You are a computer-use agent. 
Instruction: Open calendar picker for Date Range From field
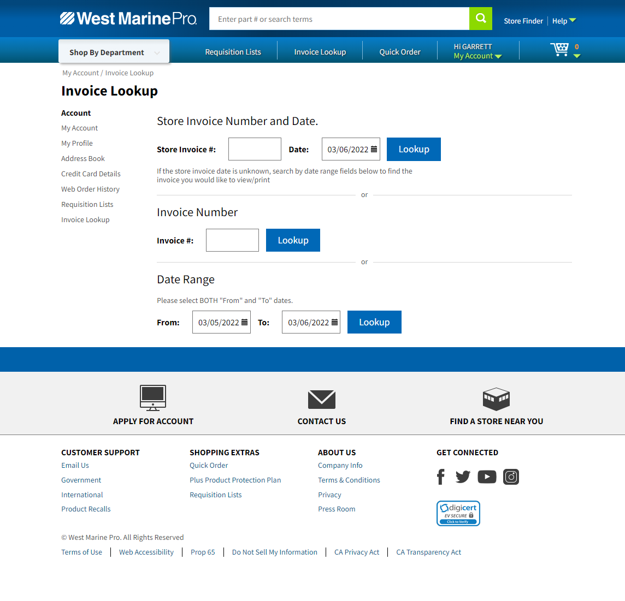pyautogui.click(x=244, y=323)
